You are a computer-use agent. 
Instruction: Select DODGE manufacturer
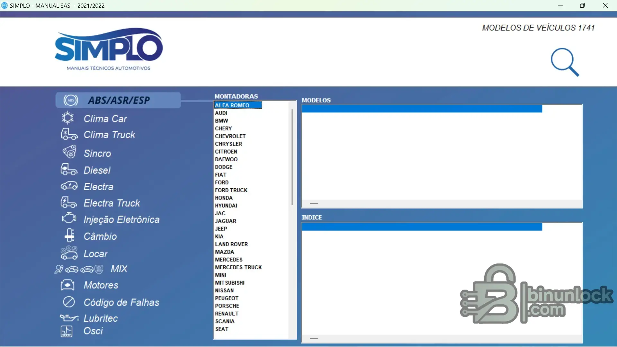(224, 167)
